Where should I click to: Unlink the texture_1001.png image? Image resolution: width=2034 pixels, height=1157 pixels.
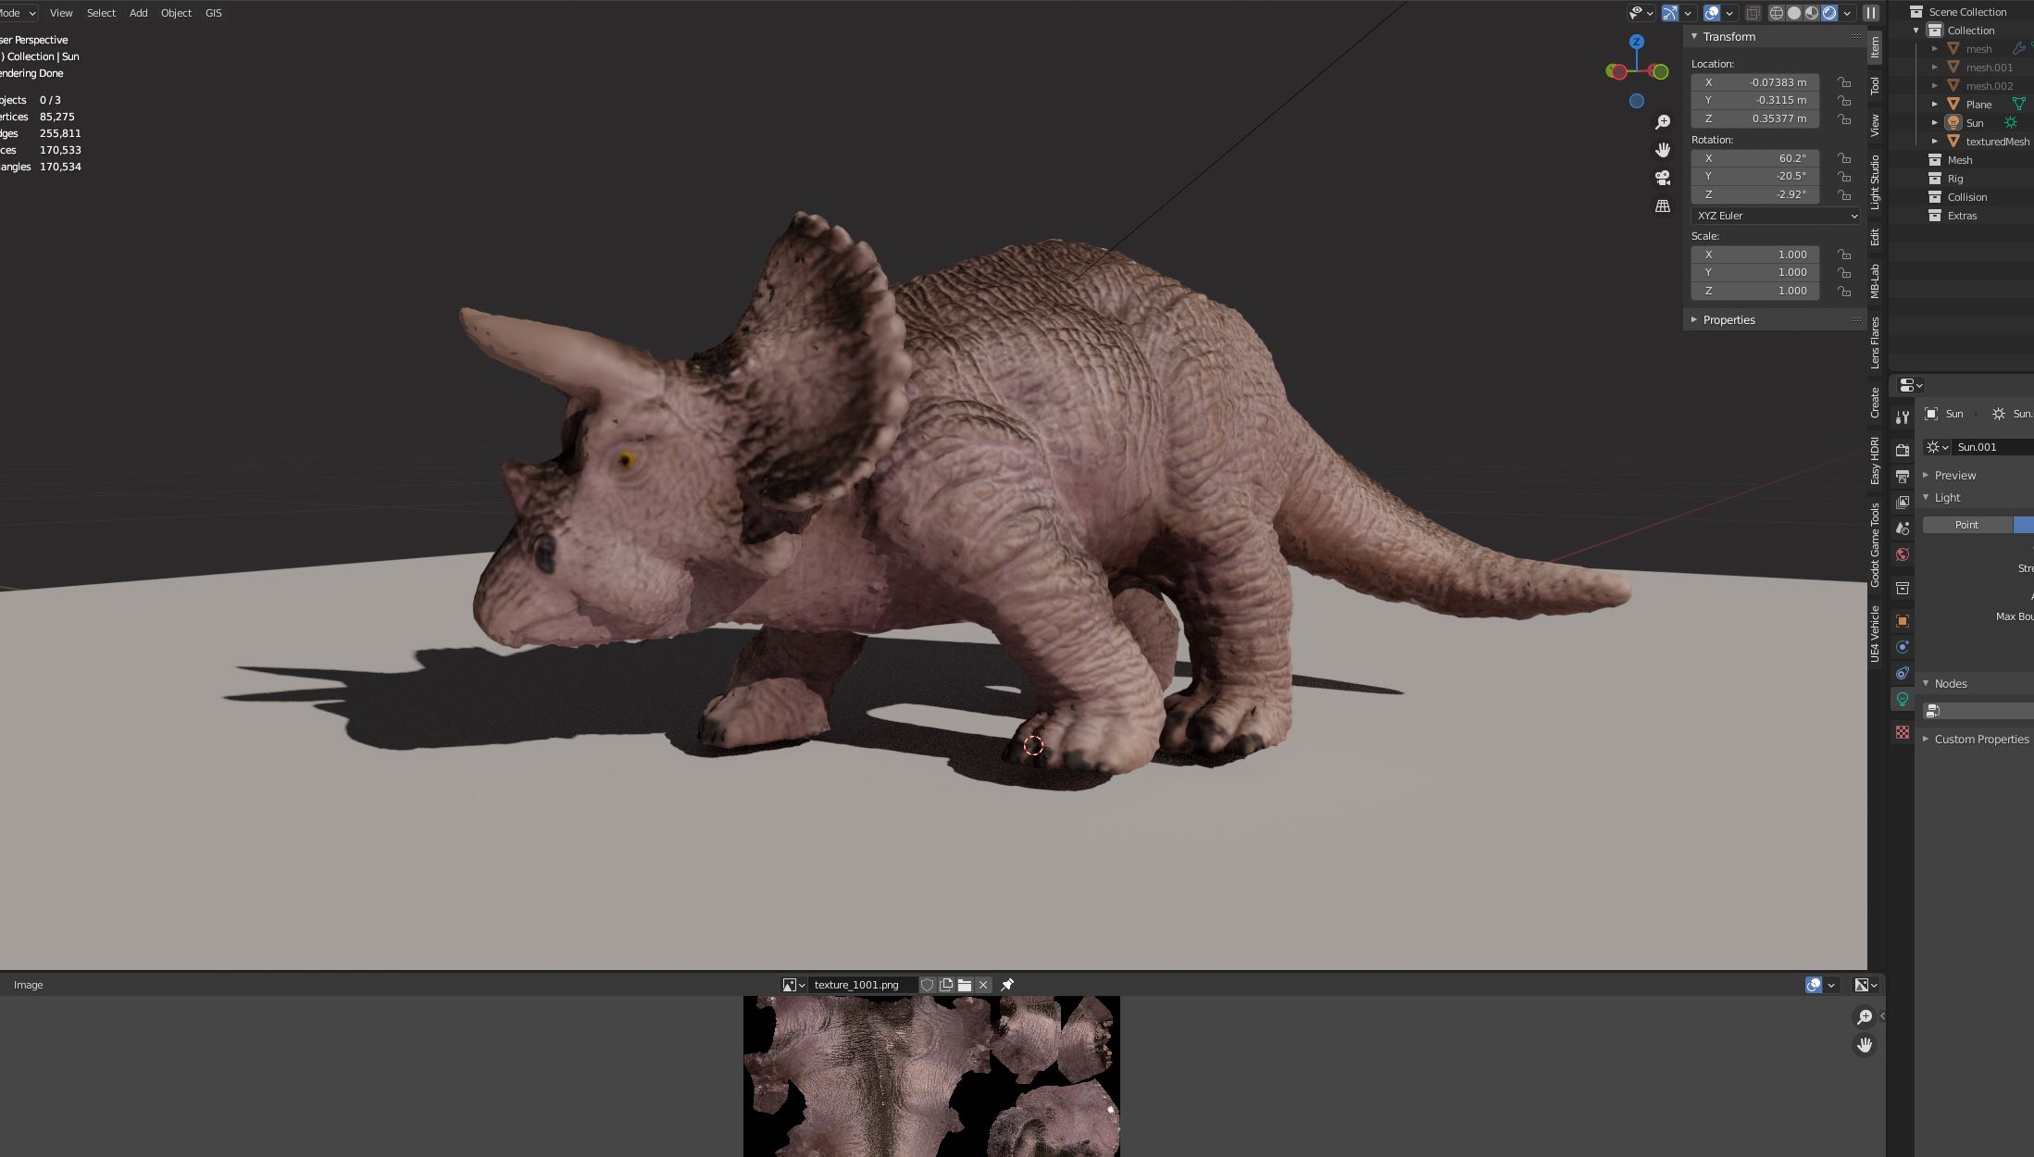click(983, 985)
